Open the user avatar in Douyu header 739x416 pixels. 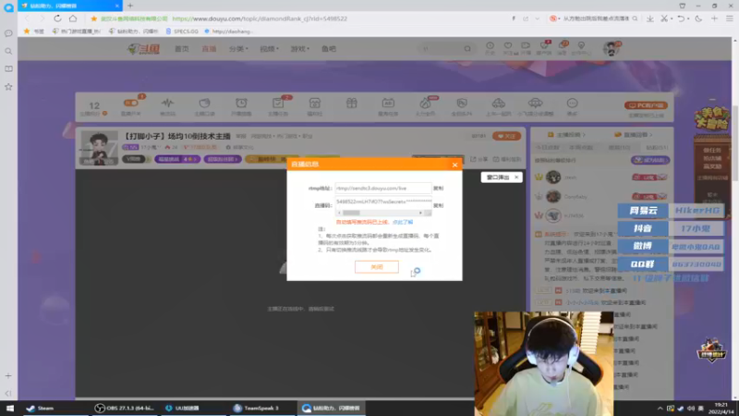612,48
